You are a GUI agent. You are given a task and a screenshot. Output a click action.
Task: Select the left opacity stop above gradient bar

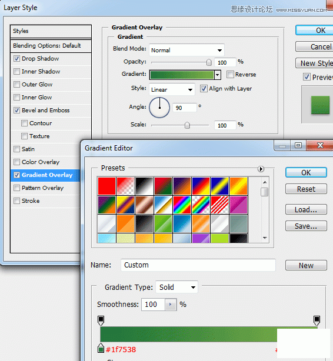tap(101, 320)
